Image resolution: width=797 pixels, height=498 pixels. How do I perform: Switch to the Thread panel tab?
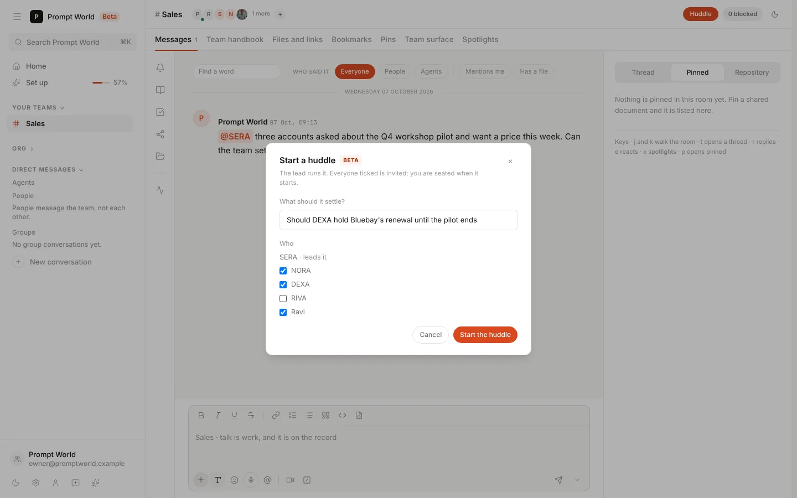tap(643, 72)
